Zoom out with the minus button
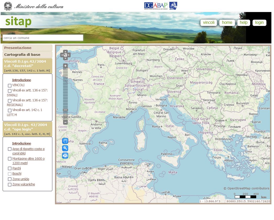Viewport: 274px width, 220px height. point(65,122)
